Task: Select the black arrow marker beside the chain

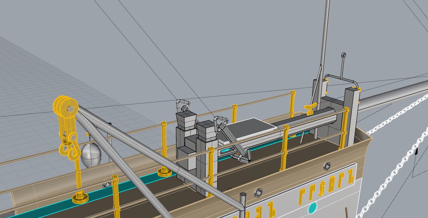Action: [416, 151]
